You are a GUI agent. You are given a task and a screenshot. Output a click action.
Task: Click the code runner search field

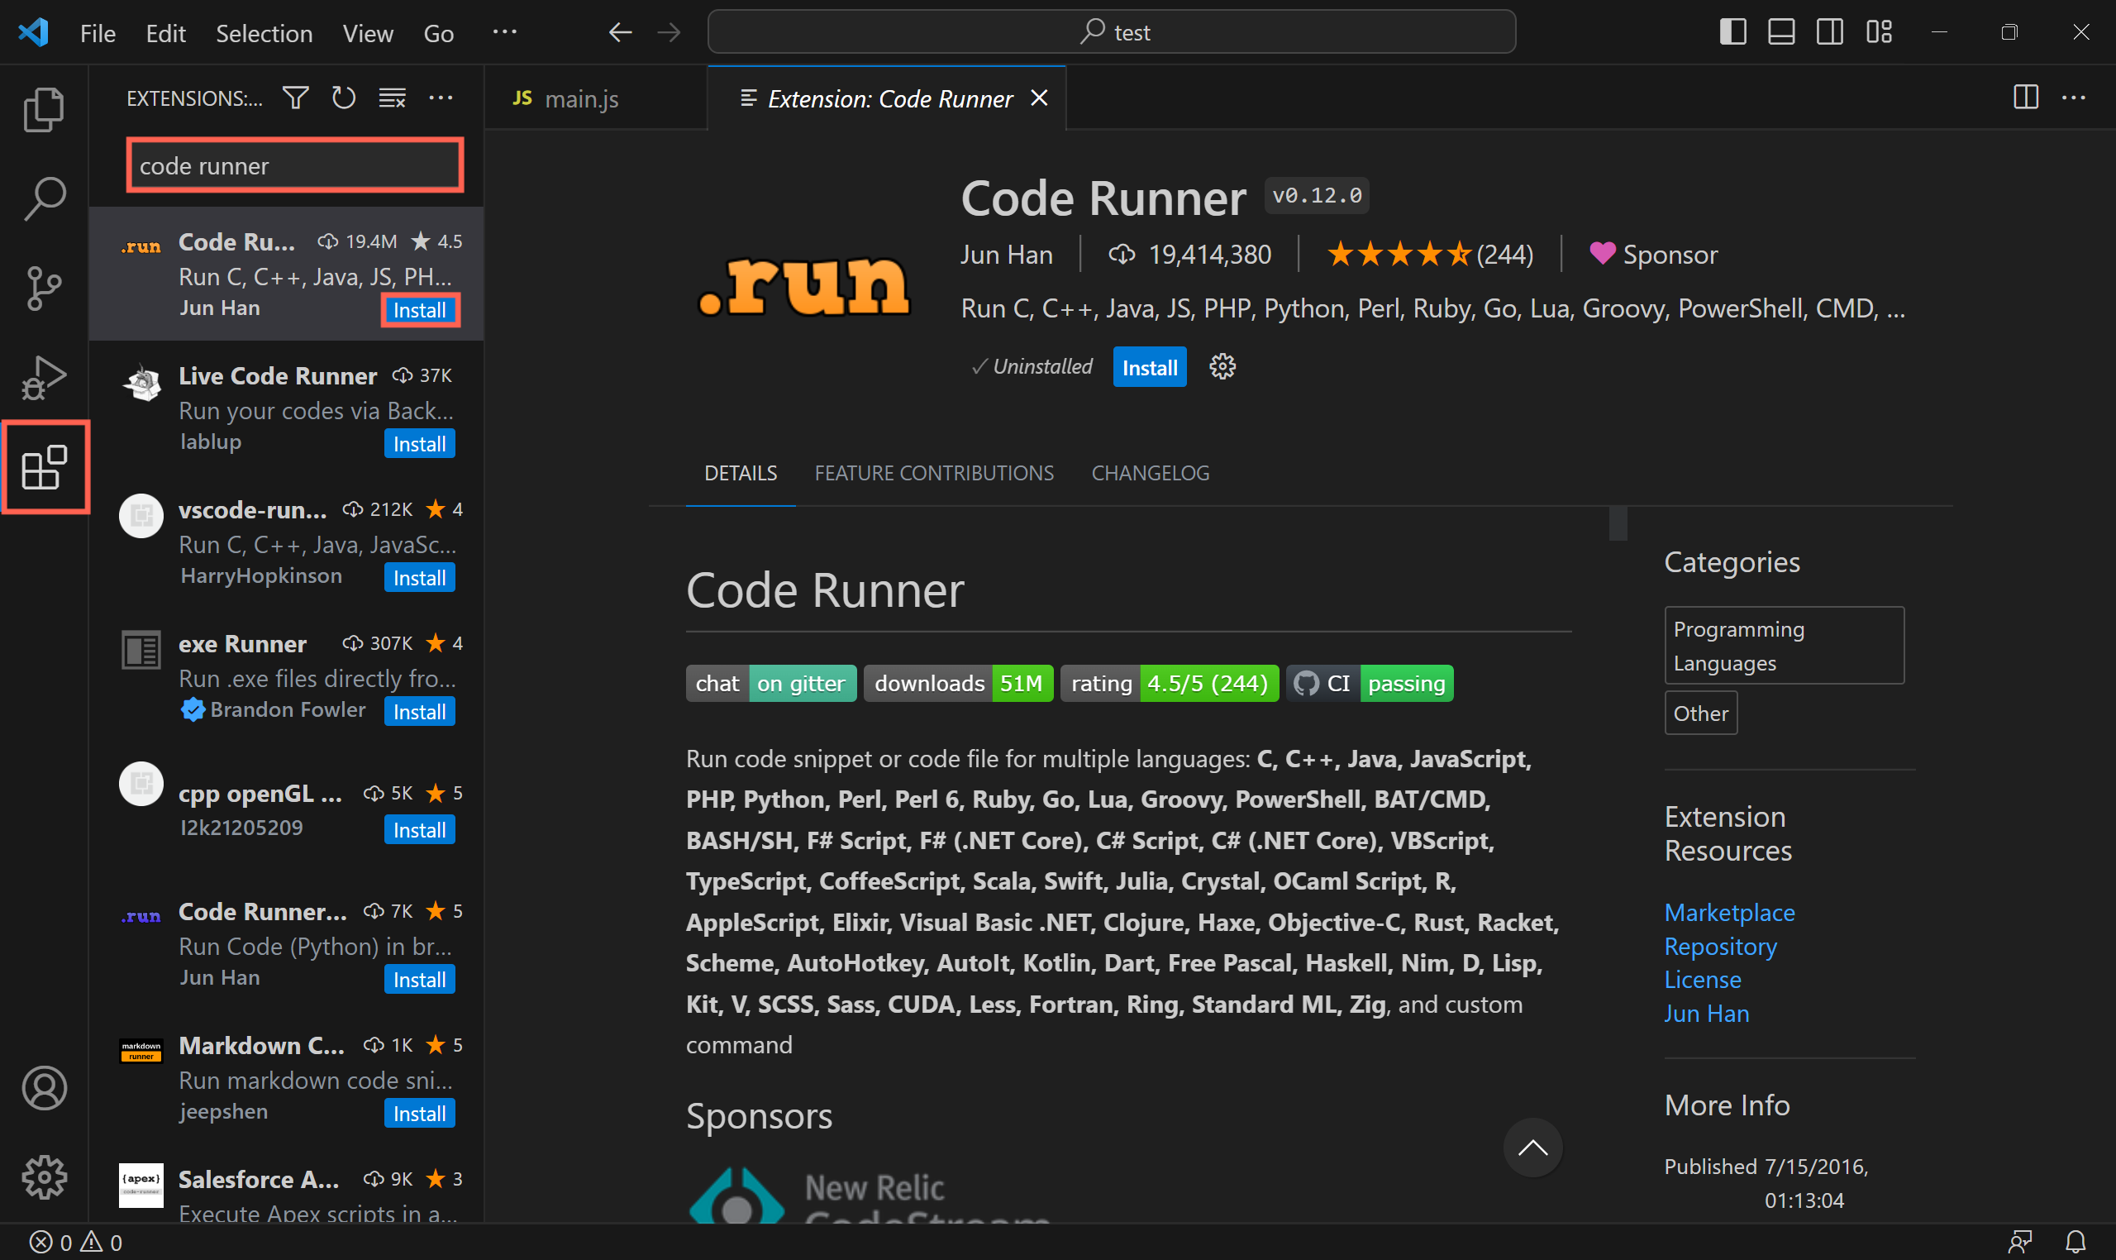click(x=294, y=165)
